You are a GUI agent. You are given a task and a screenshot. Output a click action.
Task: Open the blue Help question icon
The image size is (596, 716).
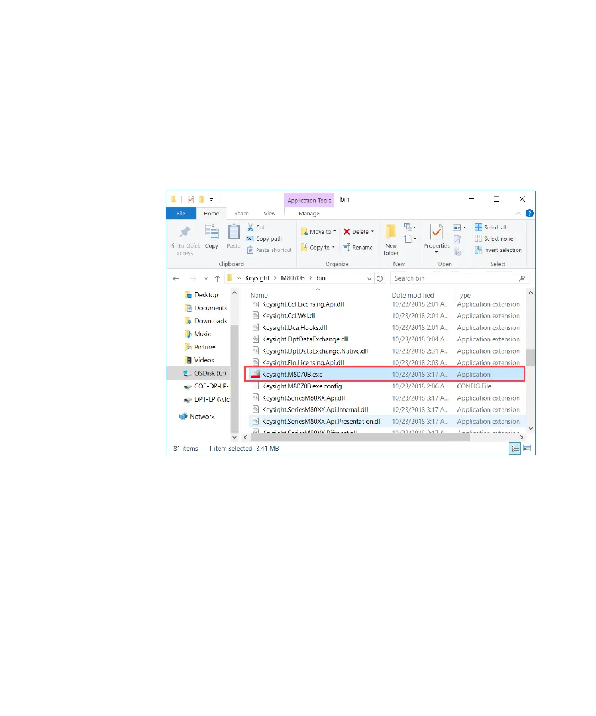(530, 213)
